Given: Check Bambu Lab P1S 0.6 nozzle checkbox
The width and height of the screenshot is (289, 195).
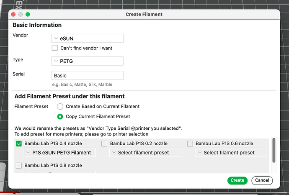Looking at the screenshot, I should (x=190, y=144).
